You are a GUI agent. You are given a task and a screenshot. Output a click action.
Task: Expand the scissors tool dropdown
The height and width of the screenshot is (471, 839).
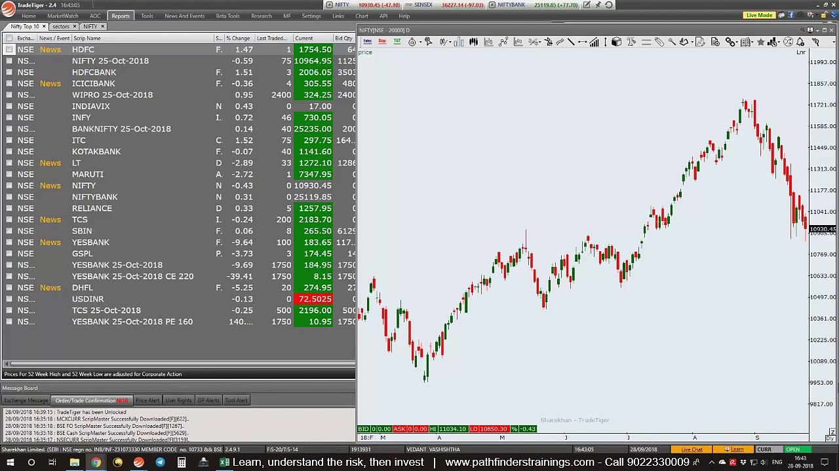pos(541,42)
